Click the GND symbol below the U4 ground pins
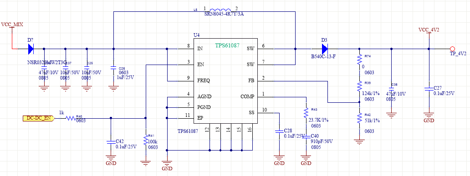470x176 pixels. pos(167,163)
